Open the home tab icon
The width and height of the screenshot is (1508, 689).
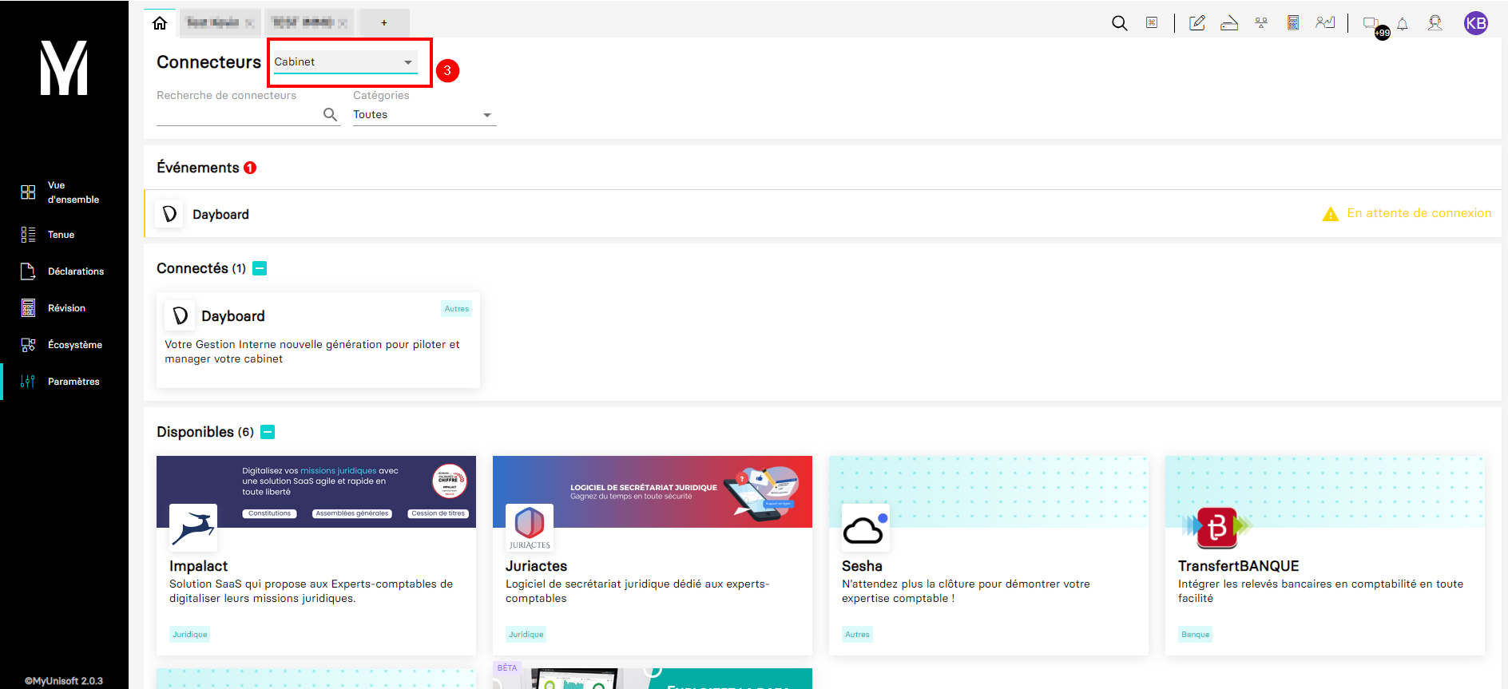pyautogui.click(x=160, y=23)
